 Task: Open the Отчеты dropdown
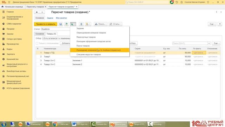click(x=116, y=24)
